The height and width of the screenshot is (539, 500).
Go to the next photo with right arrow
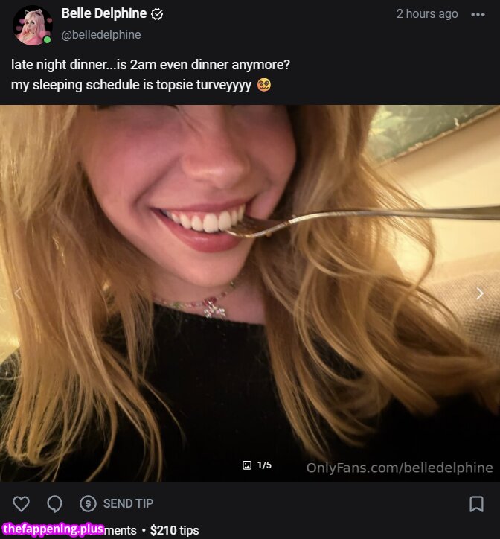point(480,293)
